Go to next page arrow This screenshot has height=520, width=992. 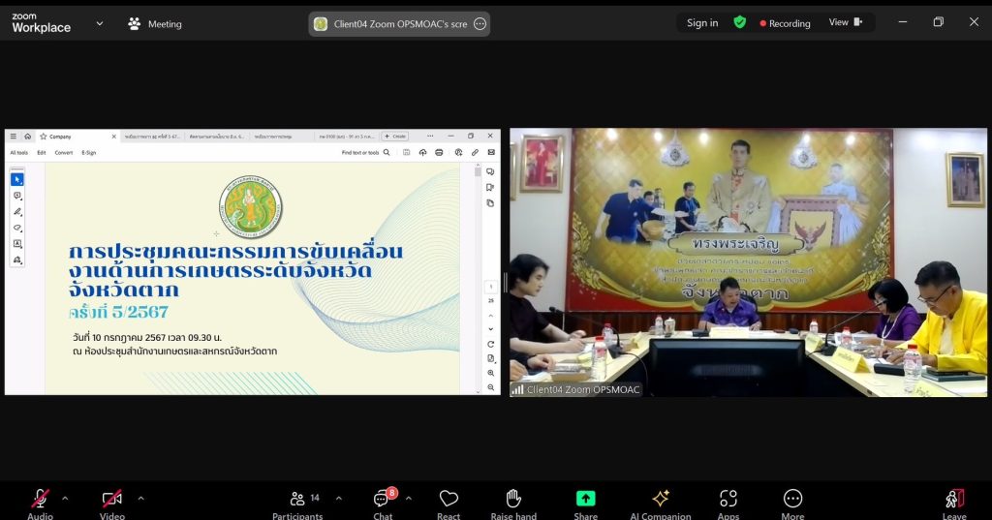tap(491, 329)
